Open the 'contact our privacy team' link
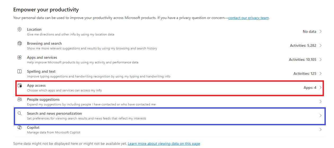Viewport: 334px width, 148px height. click(x=248, y=18)
